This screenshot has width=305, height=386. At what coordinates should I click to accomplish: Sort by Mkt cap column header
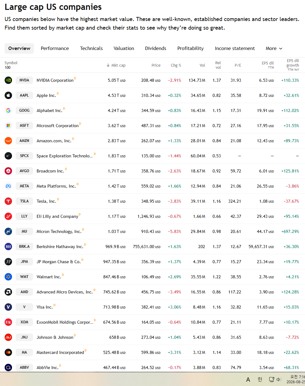[x=116, y=65]
